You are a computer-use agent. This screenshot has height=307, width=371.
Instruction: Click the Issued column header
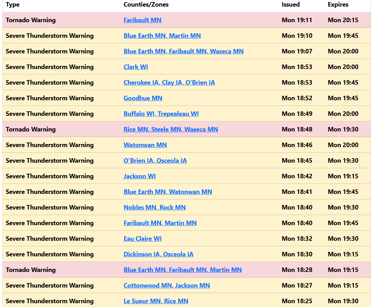pyautogui.click(x=290, y=5)
